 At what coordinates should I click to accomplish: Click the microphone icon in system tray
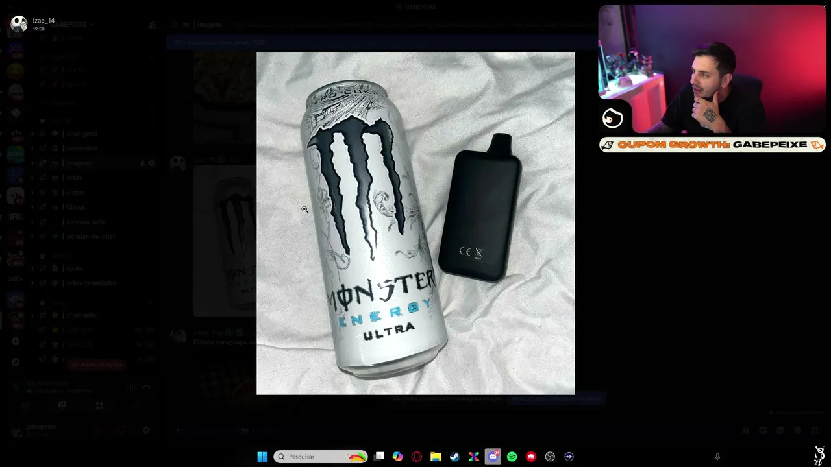click(717, 457)
